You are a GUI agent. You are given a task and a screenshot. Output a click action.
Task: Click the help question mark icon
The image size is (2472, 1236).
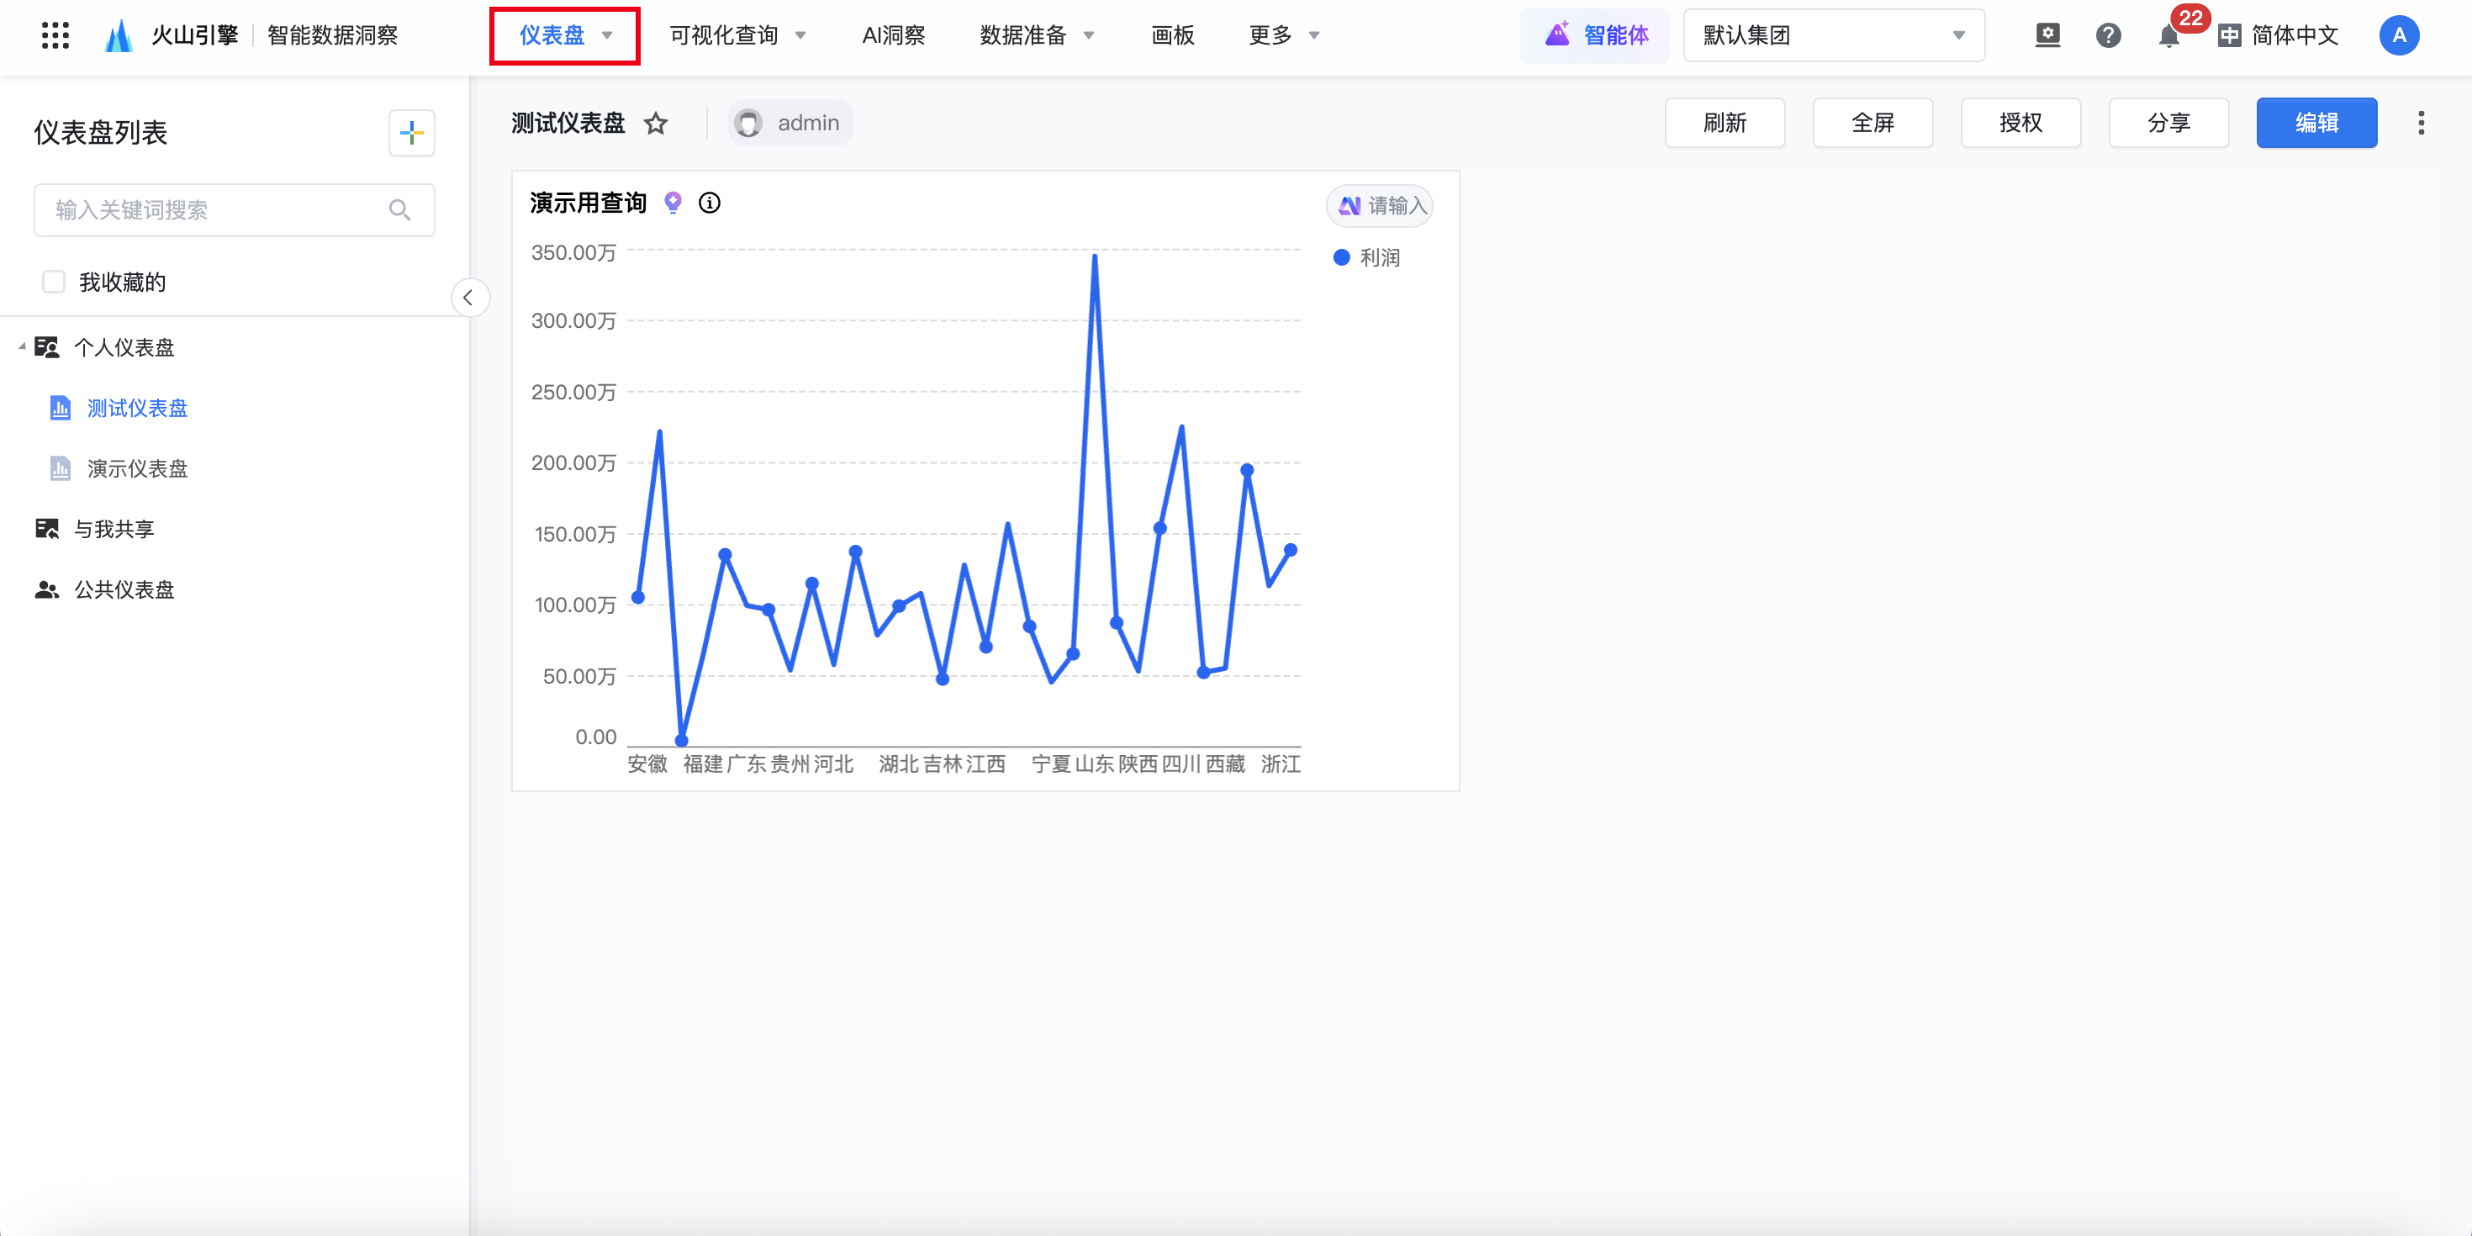pos(2107,35)
